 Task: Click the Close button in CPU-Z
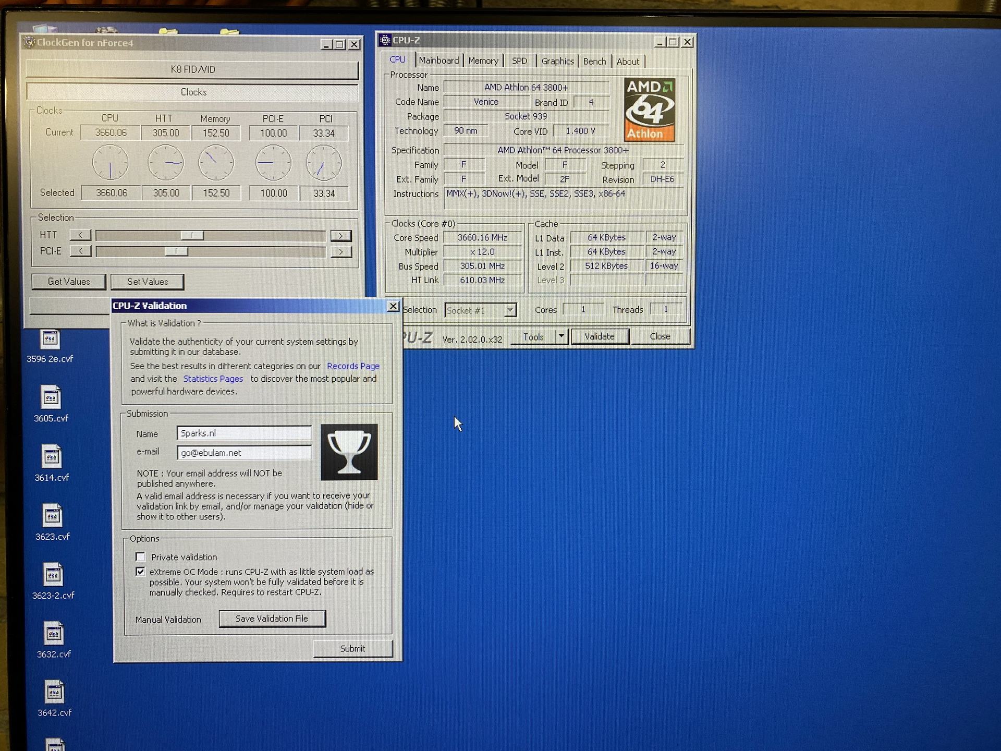[660, 336]
